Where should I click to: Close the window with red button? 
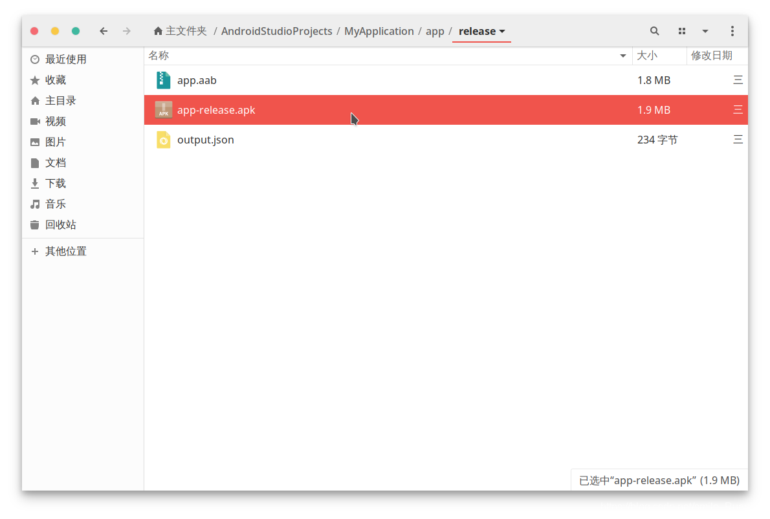(x=34, y=31)
